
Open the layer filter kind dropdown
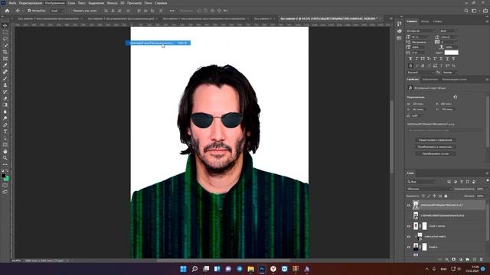[x=422, y=182]
